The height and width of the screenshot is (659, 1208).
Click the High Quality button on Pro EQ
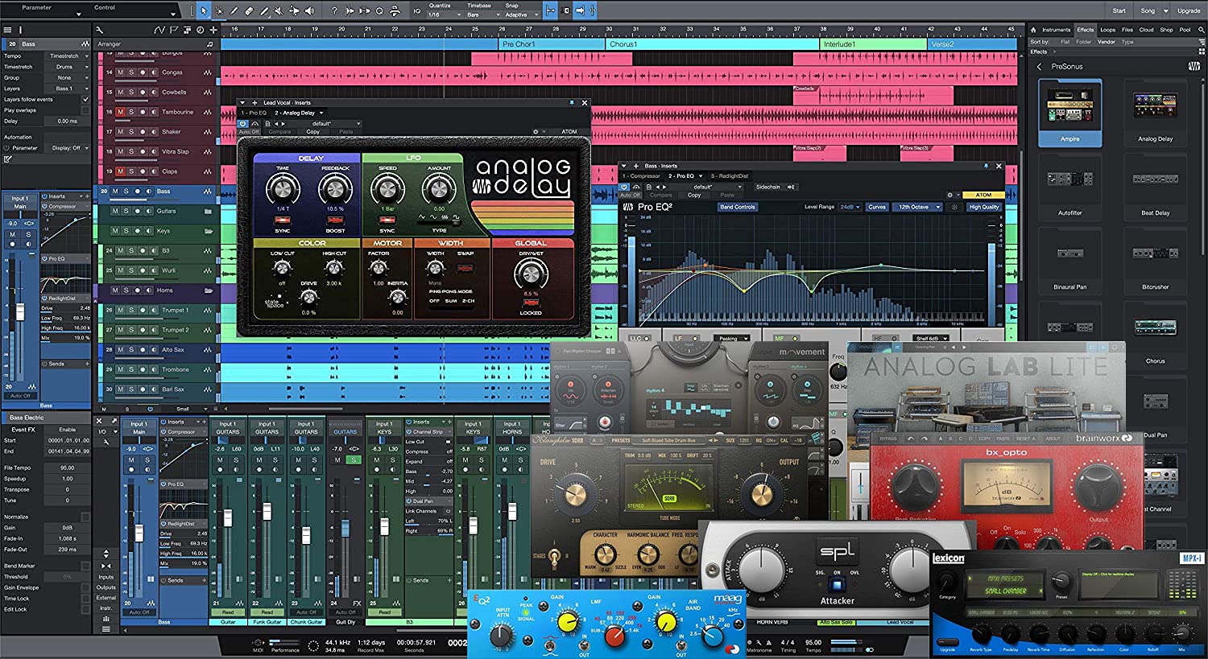coord(983,207)
